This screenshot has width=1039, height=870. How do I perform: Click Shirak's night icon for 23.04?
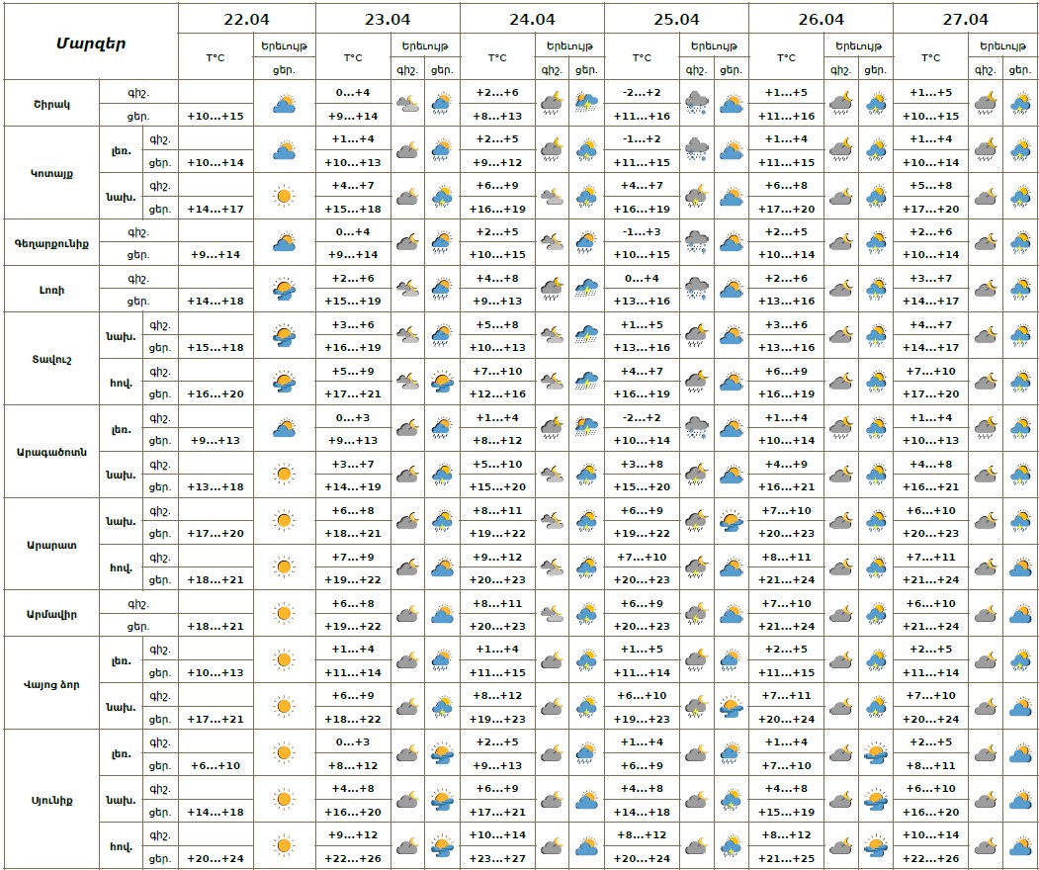[x=407, y=103]
